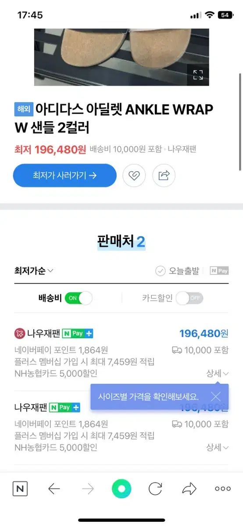Go back with the left arrow icon

click(54, 489)
